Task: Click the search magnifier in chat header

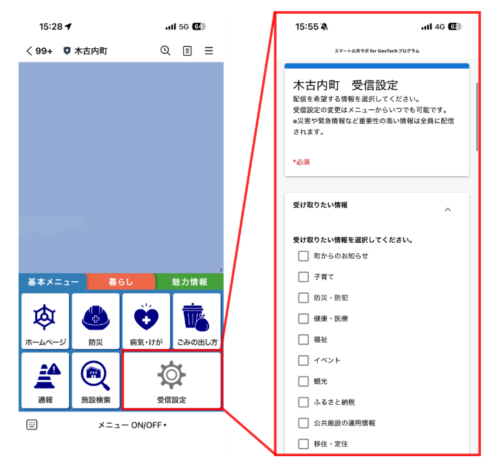Action: (165, 51)
